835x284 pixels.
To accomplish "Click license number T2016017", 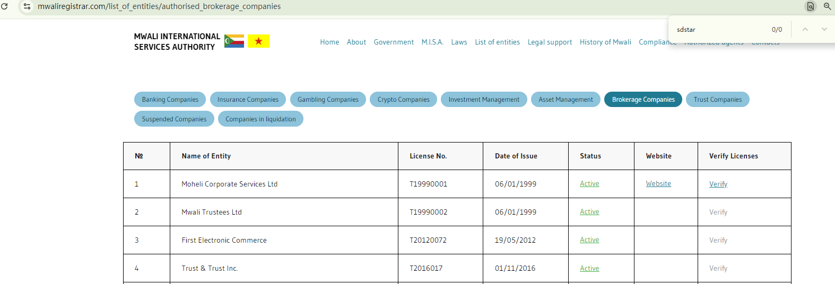I will click(x=426, y=269).
